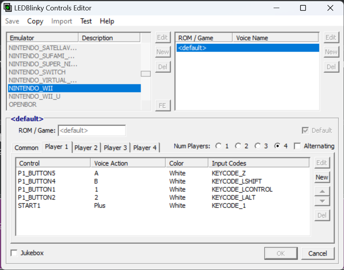The image size is (344, 270).
Task: Click the move-down arrow button for controls
Action: [x=322, y=201]
